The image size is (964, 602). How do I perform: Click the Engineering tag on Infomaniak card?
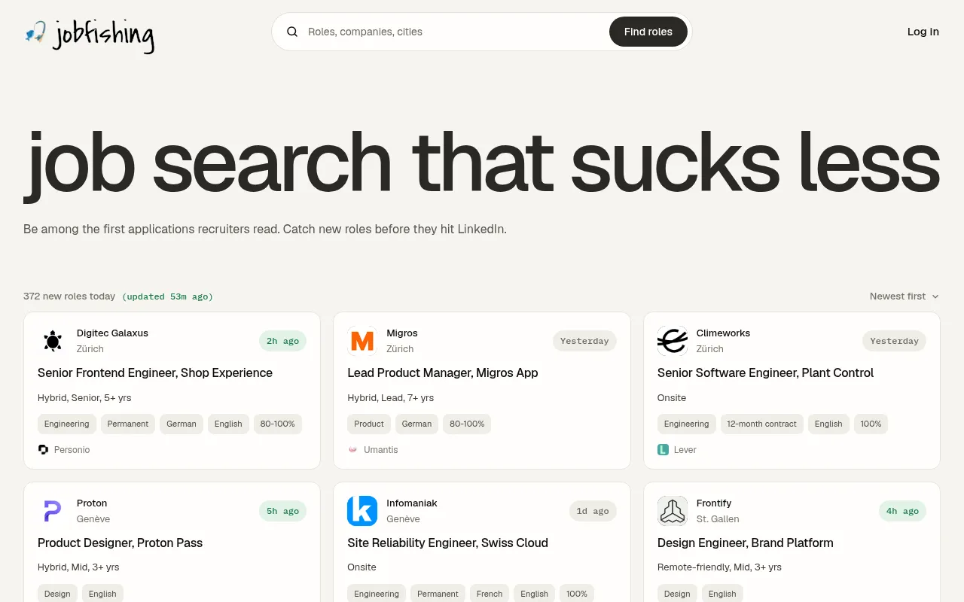377,593
